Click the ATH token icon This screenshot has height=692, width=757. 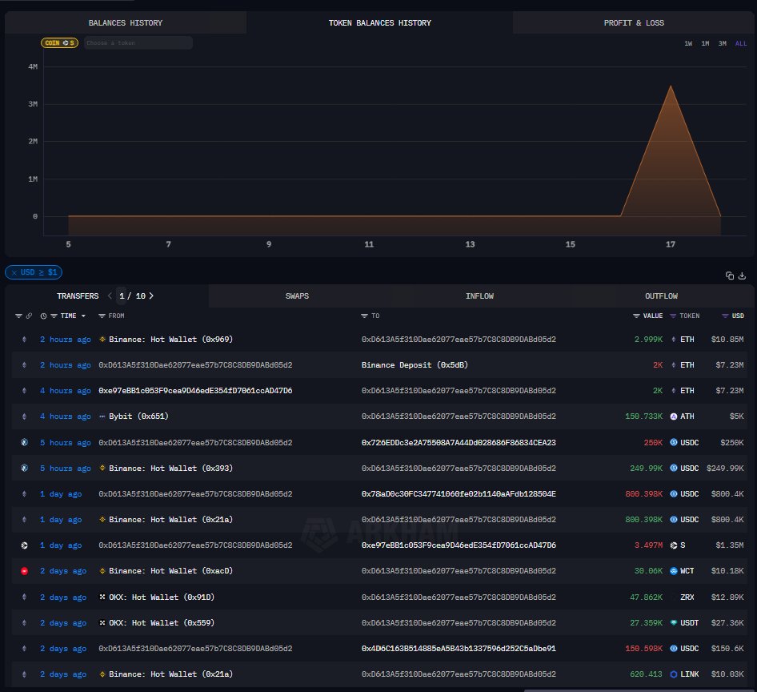click(674, 416)
